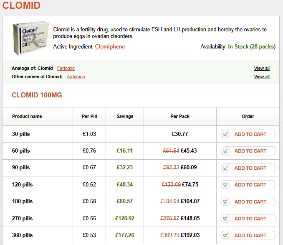Click the £48.34 savings value
The image size is (283, 245).
coord(124,184)
